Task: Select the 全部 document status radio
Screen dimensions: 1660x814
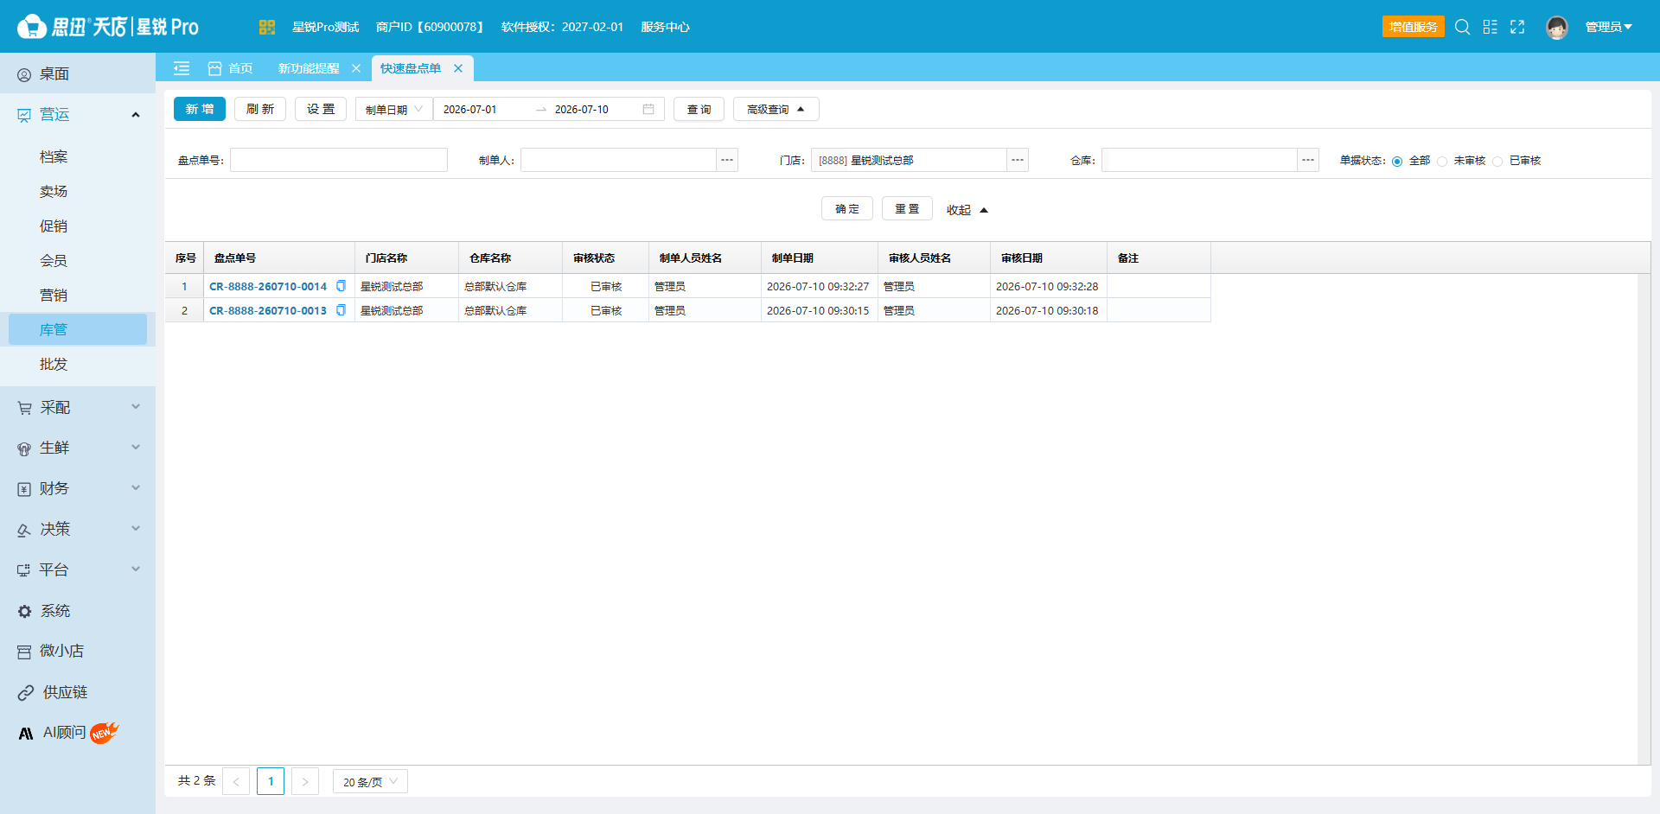Action: click(1397, 162)
